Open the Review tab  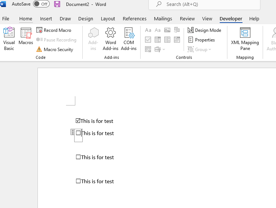[187, 19]
